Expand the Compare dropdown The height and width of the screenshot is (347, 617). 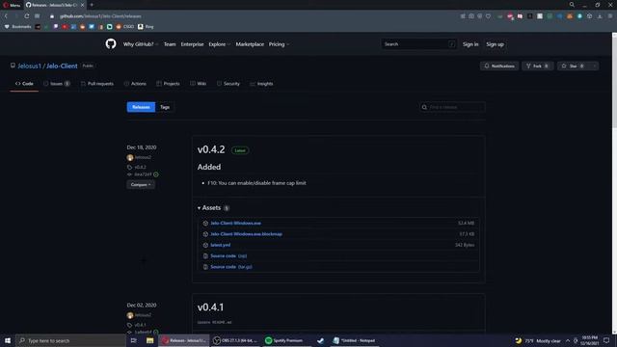click(x=141, y=184)
